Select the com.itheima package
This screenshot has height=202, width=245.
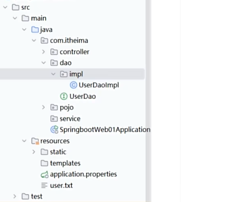click(x=69, y=41)
